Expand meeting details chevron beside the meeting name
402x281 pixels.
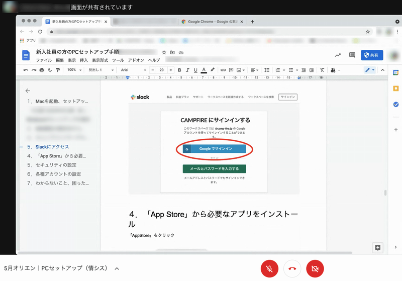(117, 268)
